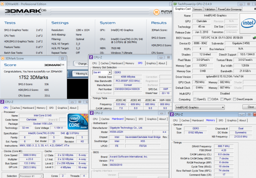The height and width of the screenshot is (178, 256).
Task: Click the Driver Version field in GPU-Z
Action: [x=224, y=76]
